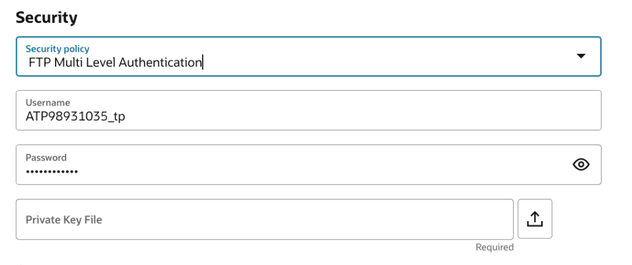Viewport: 632px width, 265px height.
Task: Click the word 'FTP' in Security policy
Action: (x=39, y=62)
